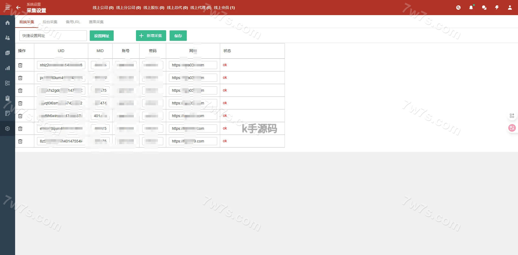Delete the second collection row

coord(20,78)
